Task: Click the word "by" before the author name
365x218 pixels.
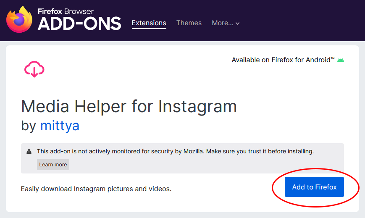Action: click(29, 125)
